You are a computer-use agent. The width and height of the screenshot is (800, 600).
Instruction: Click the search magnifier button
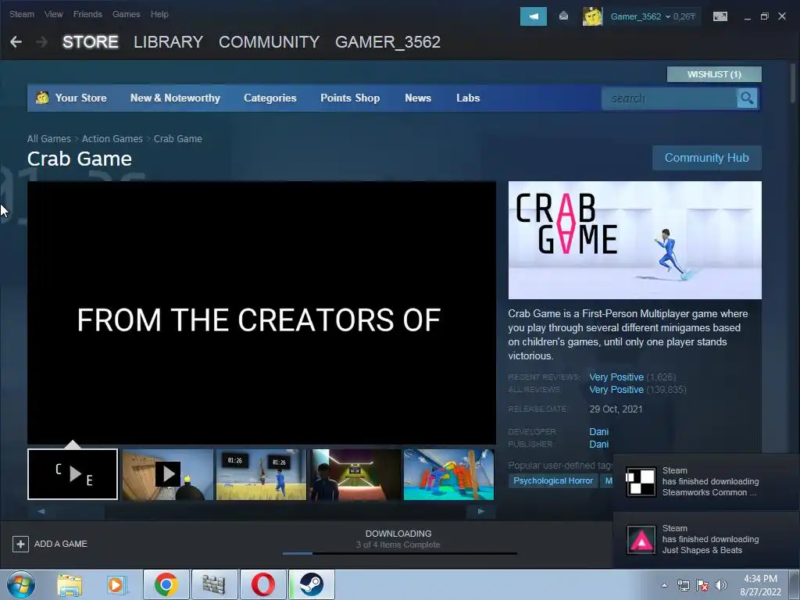747,98
